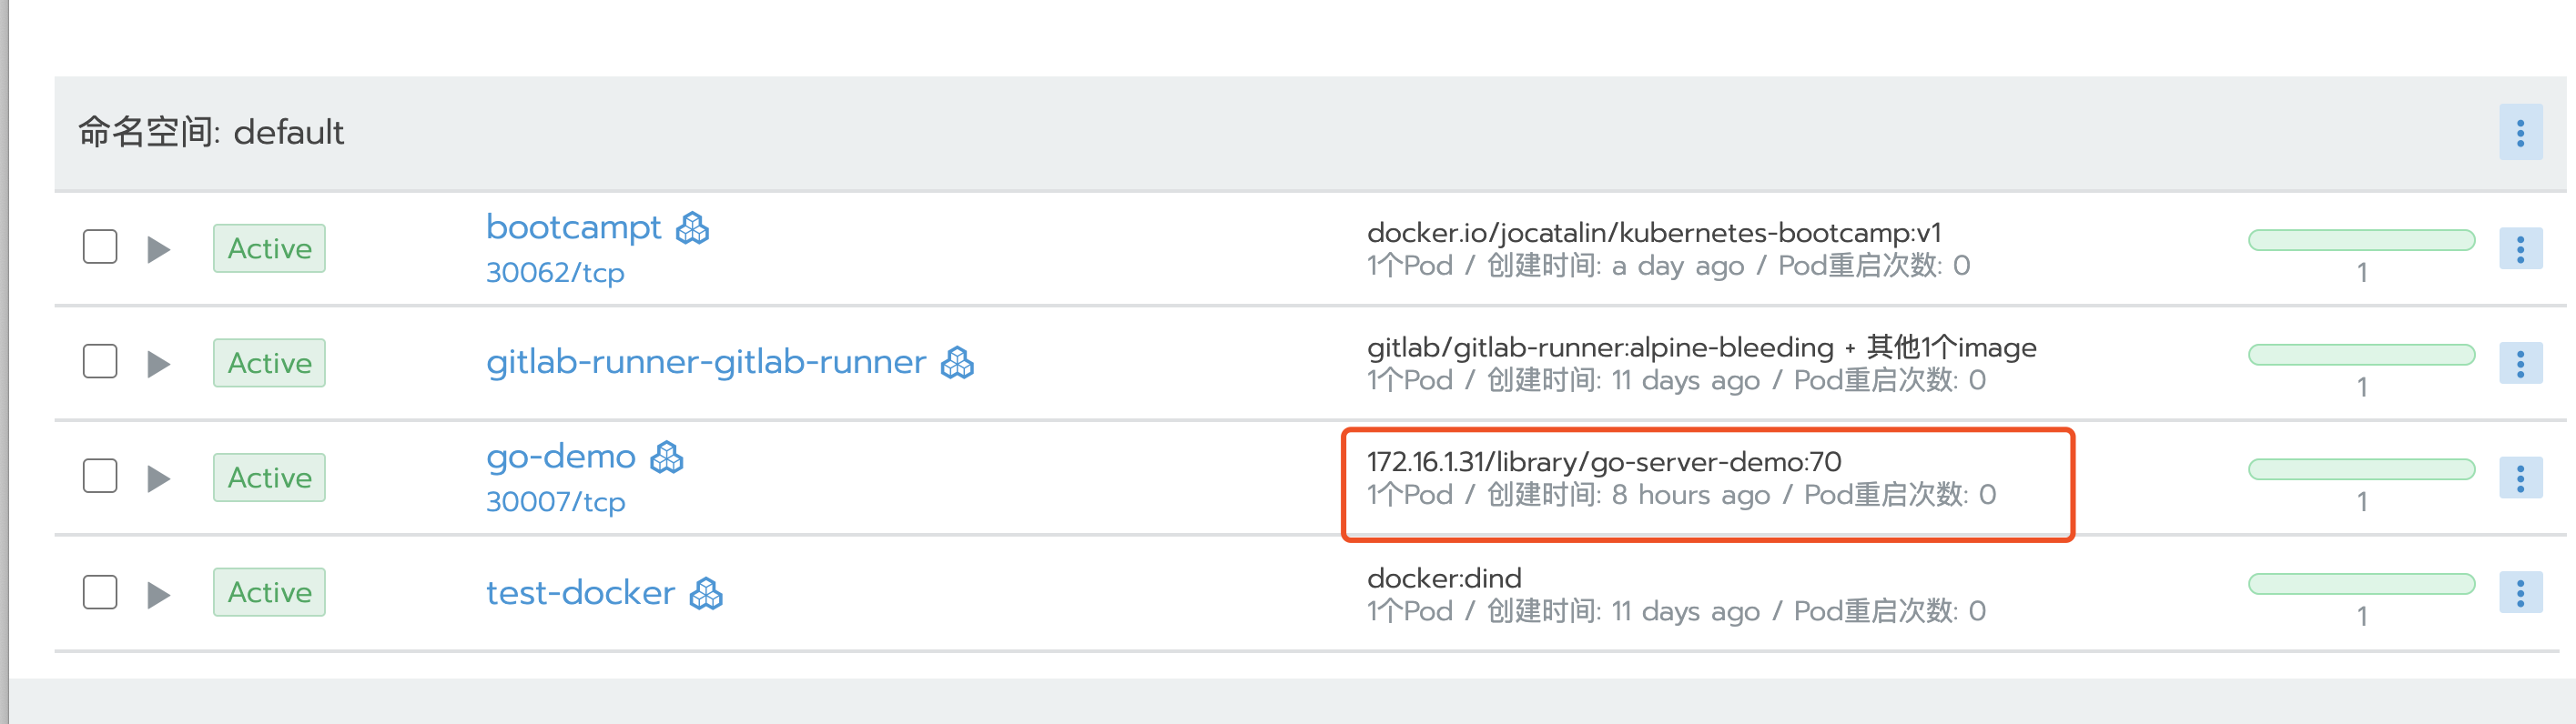2576x724 pixels.
Task: Open the bootcampt workload link
Action: [573, 227]
